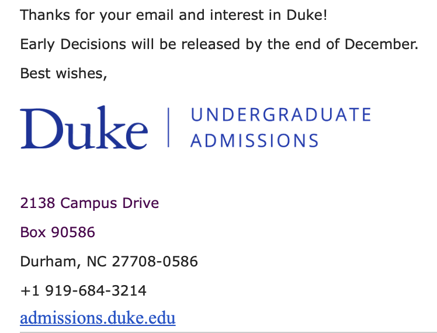
Task: Click the Box 90586 address line
Action: point(57,233)
